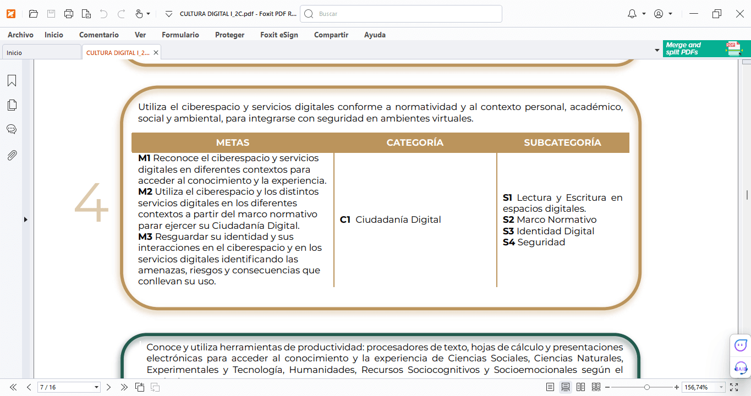Print the document using printer icon

(69, 14)
